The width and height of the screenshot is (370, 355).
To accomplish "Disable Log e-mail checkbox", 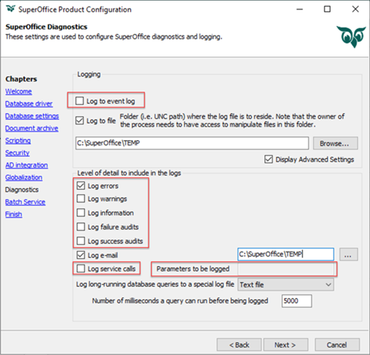I will [x=81, y=255].
